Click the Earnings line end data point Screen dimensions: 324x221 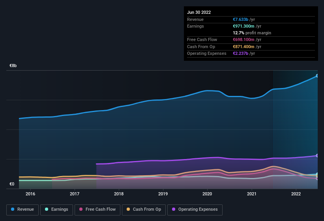pyautogui.click(x=317, y=174)
